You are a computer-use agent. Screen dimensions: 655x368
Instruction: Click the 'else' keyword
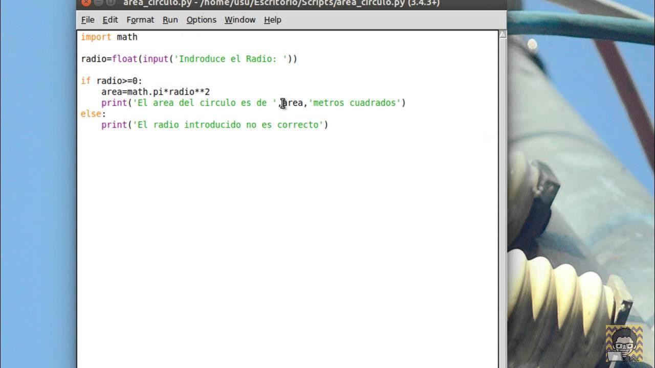point(91,114)
